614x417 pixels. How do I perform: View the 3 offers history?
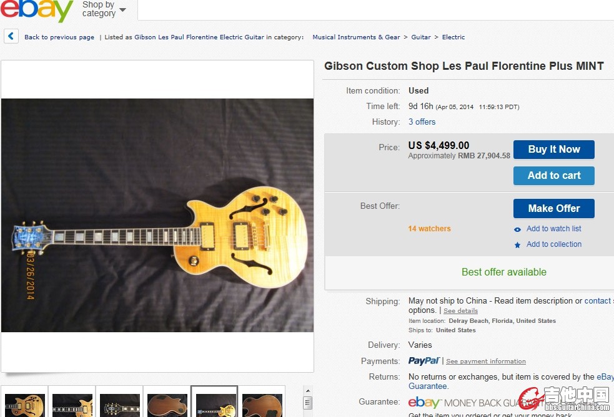tap(422, 122)
